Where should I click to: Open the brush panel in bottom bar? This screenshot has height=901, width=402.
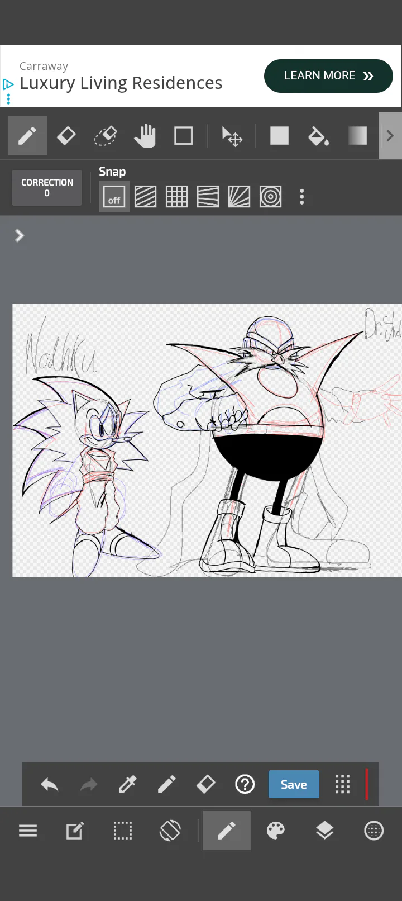227,831
